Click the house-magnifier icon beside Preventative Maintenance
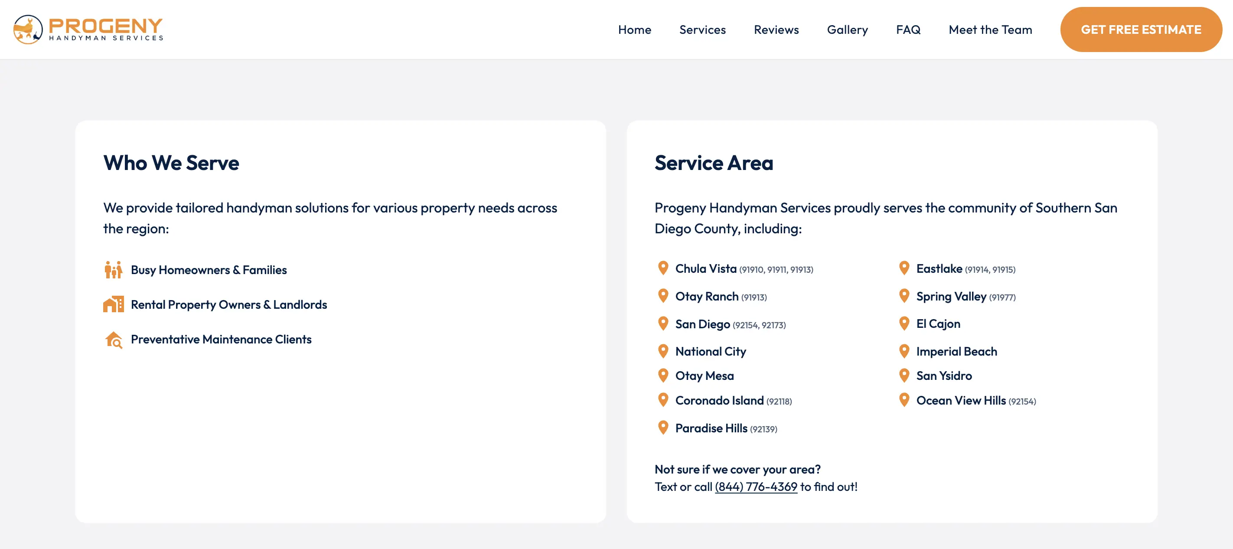This screenshot has height=549, width=1233. pos(114,340)
